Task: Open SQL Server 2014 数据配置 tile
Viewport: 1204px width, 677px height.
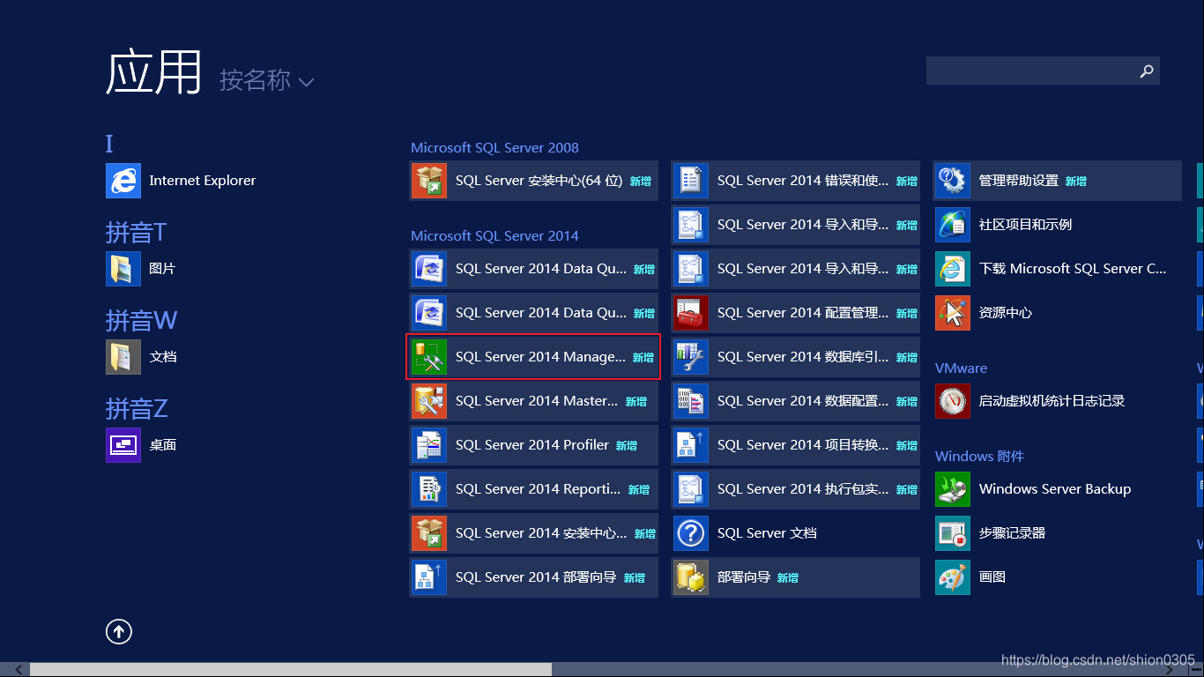Action: click(x=796, y=401)
